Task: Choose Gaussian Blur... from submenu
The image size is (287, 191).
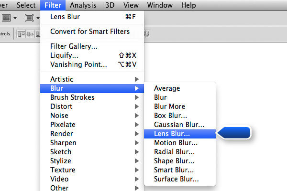Action: (x=180, y=125)
